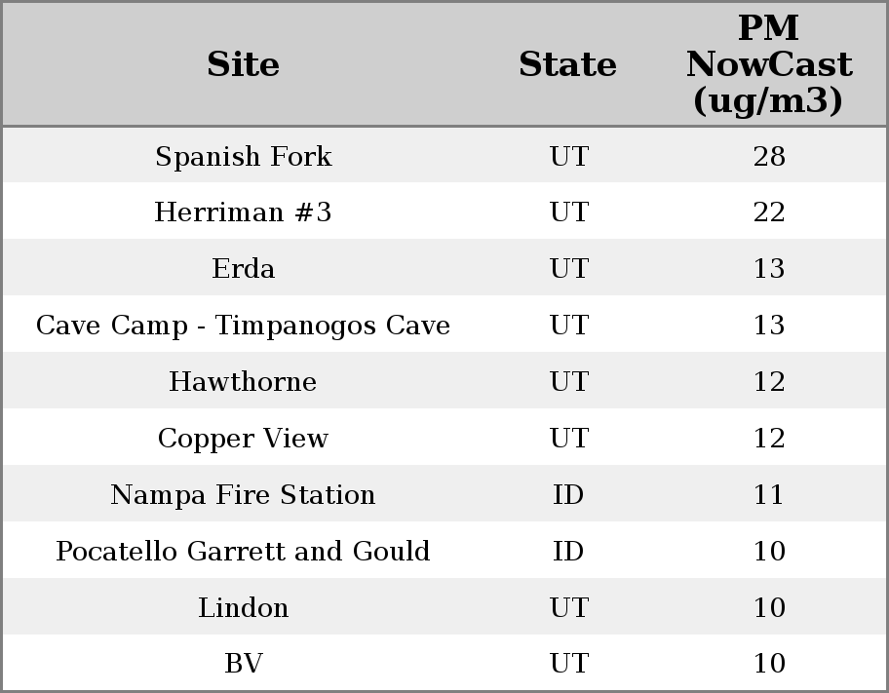Click the ID state cell for Pocatello
The width and height of the screenshot is (889, 693).
point(568,551)
